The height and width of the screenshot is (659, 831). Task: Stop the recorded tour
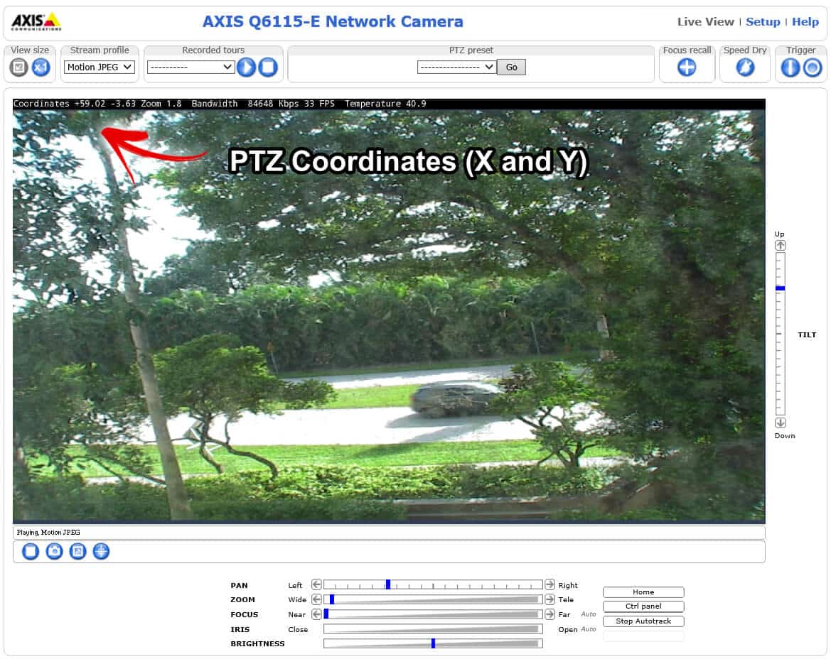(267, 67)
